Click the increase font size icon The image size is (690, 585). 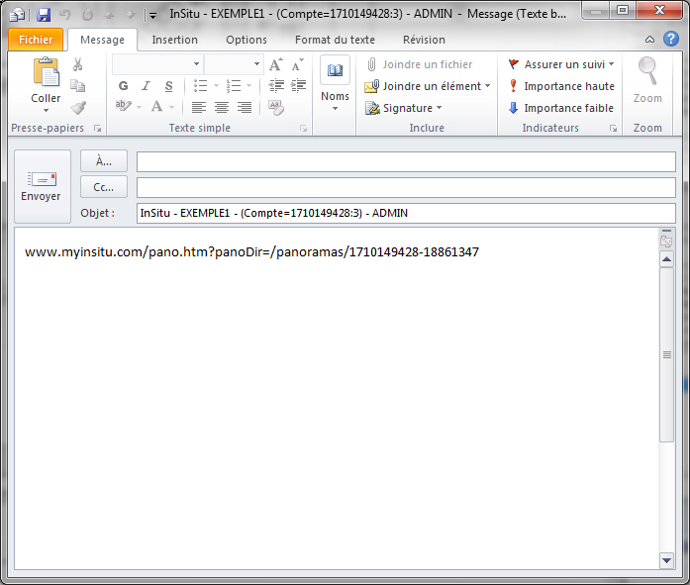(x=276, y=64)
